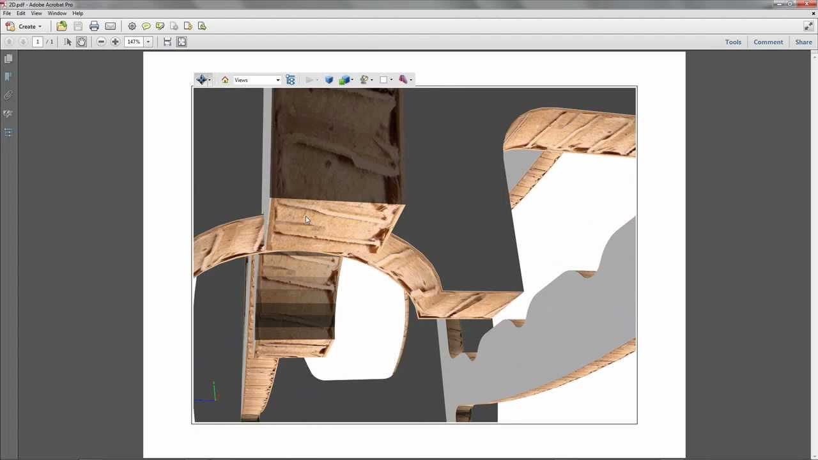Click the page number input field
This screenshot has height=460, width=818.
[x=37, y=42]
